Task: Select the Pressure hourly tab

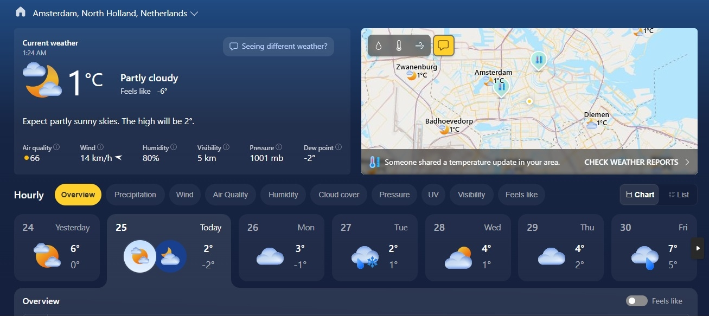Action: [394, 195]
